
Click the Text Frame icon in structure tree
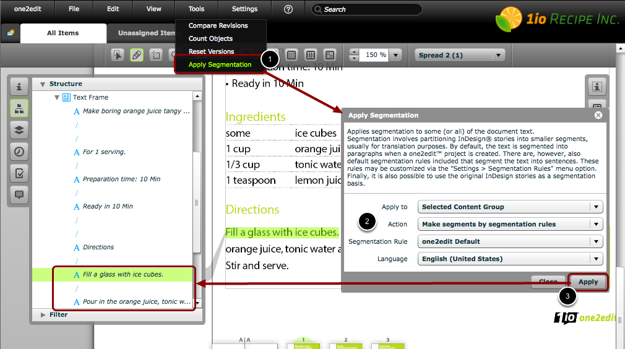(x=67, y=97)
